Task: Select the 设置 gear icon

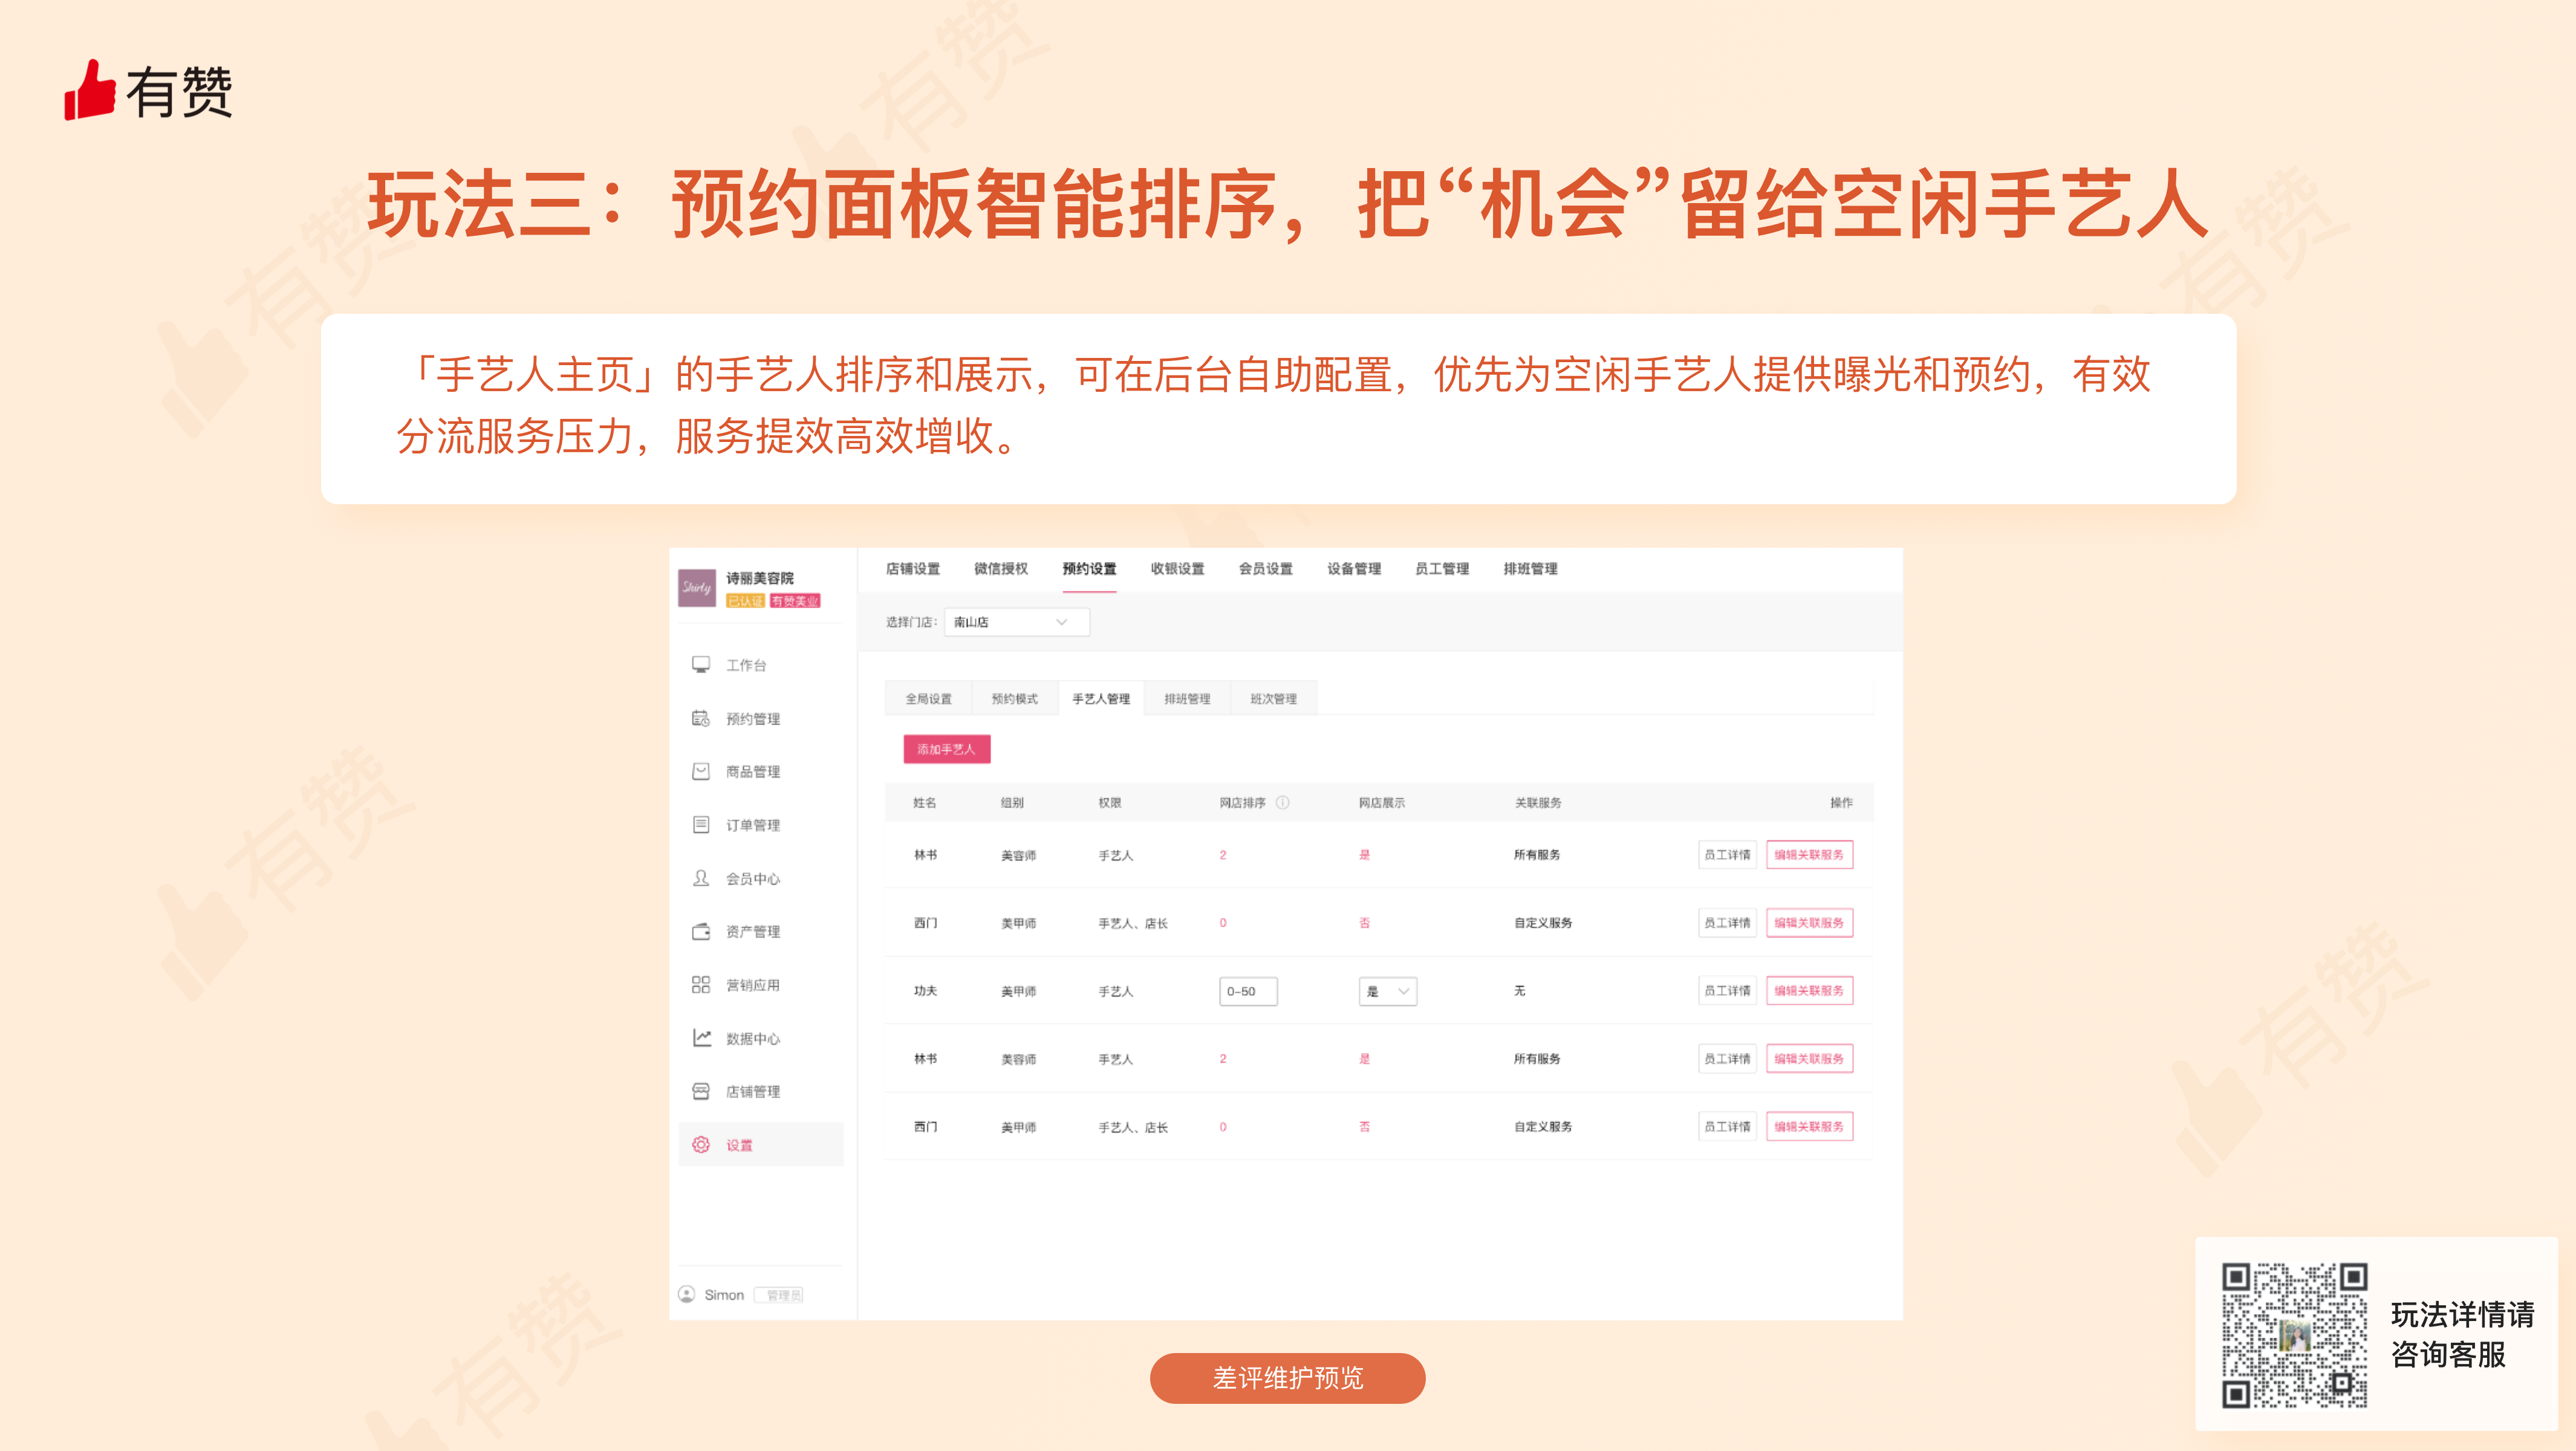Action: (701, 1144)
